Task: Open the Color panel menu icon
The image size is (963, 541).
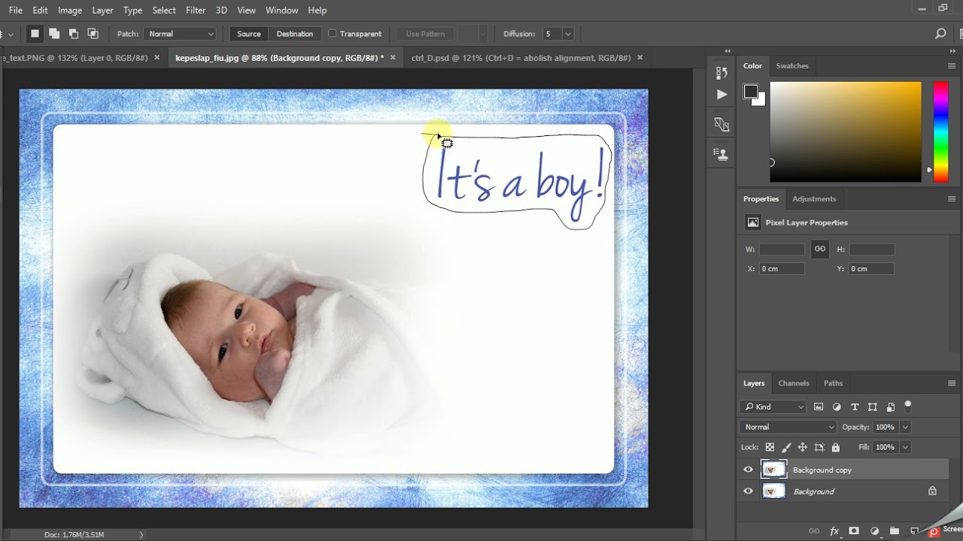Action: point(952,66)
